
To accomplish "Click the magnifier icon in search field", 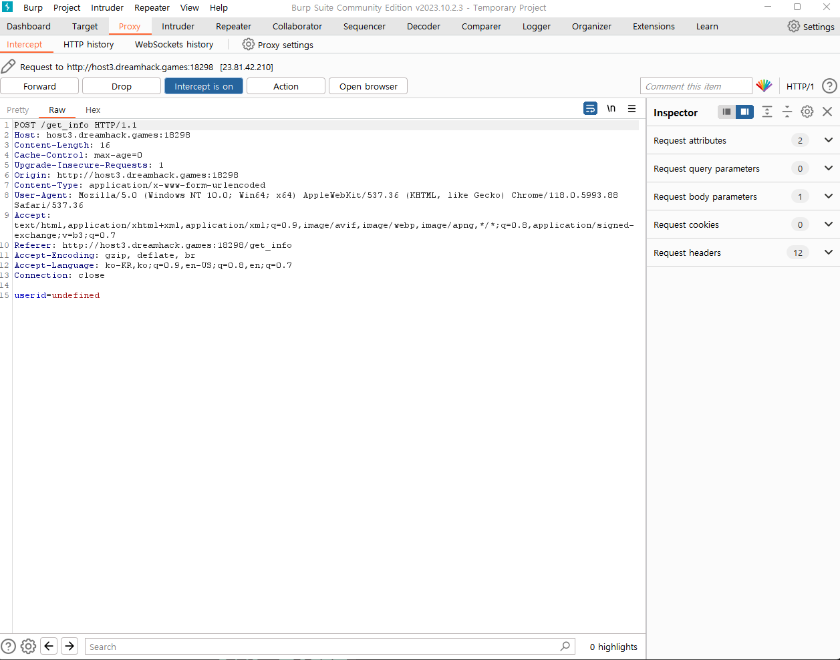I will (565, 646).
